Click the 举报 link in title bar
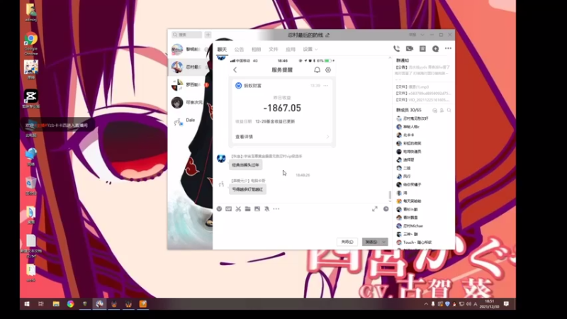The image size is (567, 319). coord(412,35)
